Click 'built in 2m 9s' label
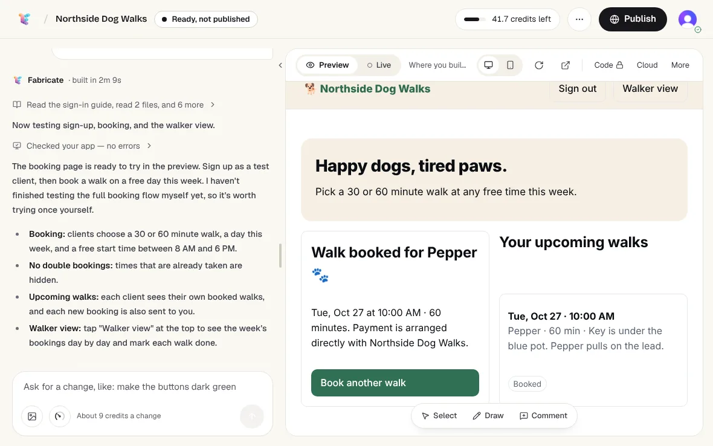Screen dimensions: 713x446 (97, 80)
